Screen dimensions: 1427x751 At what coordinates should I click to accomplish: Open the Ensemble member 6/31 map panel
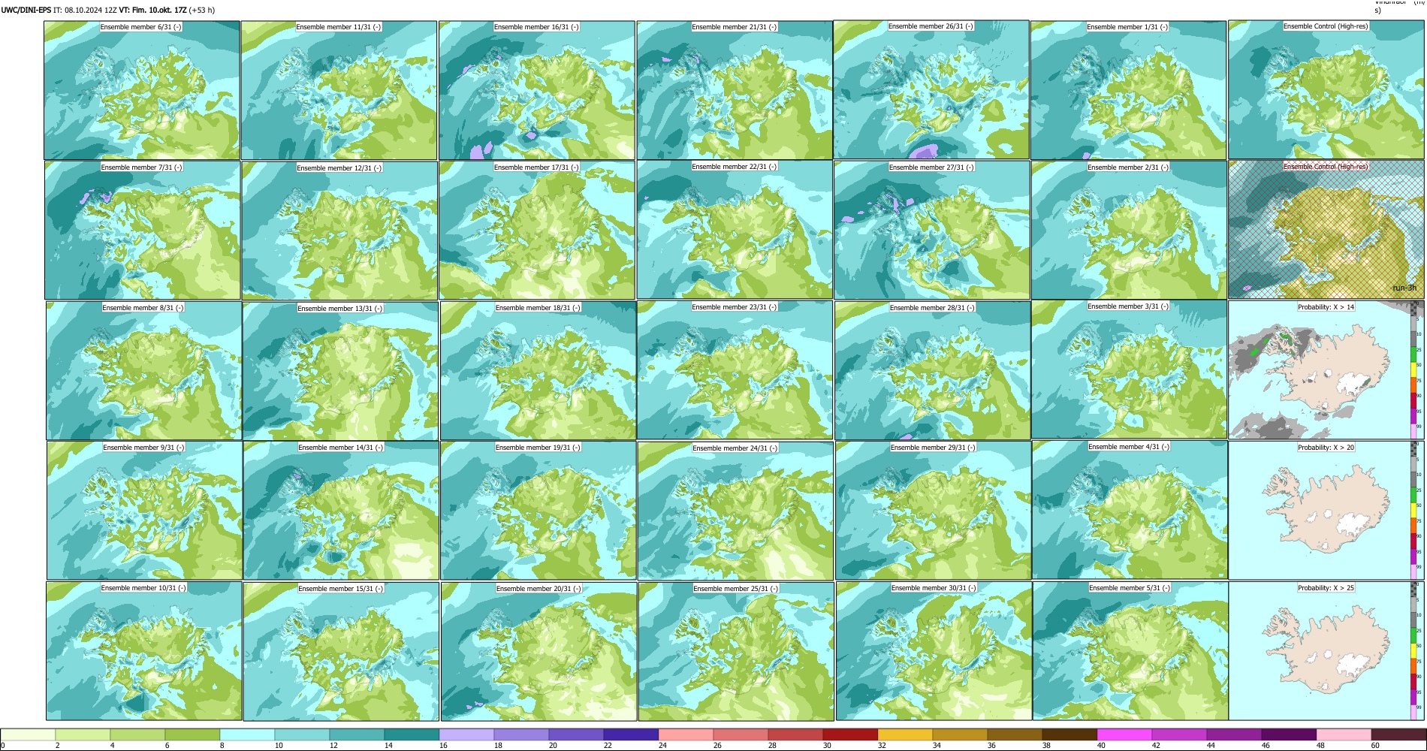pos(142,90)
